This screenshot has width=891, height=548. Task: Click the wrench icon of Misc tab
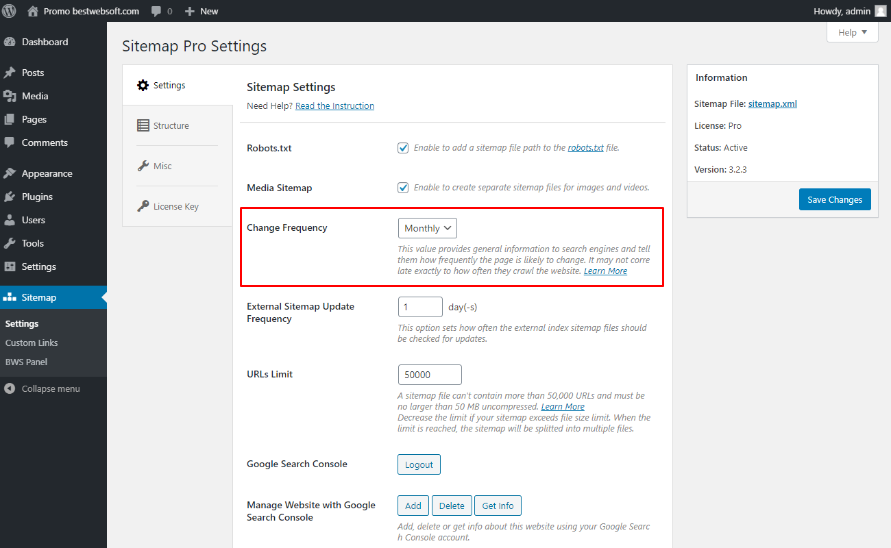coord(143,166)
